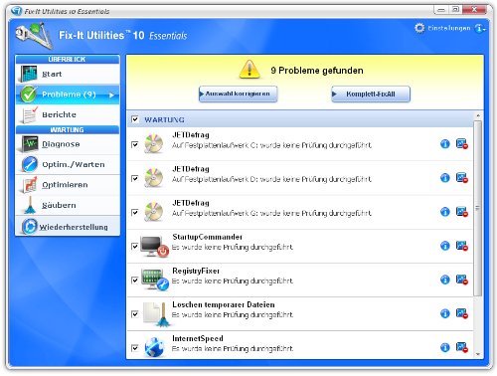Click the scrollbar down arrow
The image size is (497, 376).
tap(478, 354)
